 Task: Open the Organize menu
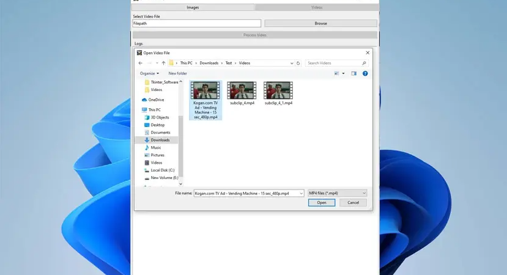point(149,73)
